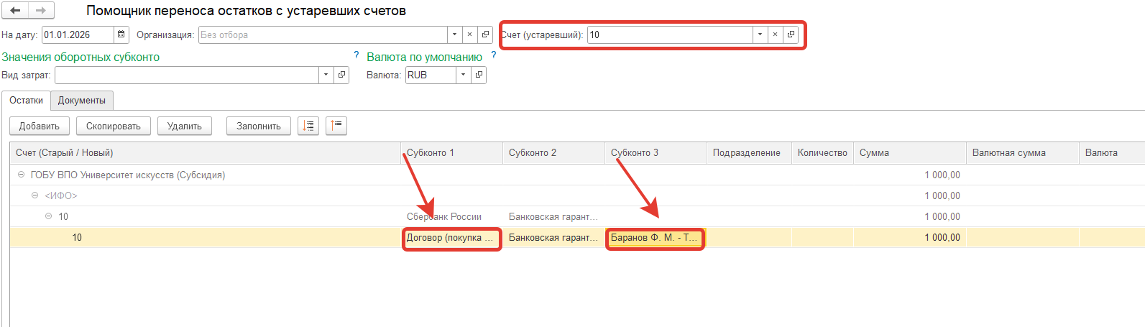The image size is (1145, 327).
Task: Open the Валюта dropdown with RUB
Action: (463, 75)
